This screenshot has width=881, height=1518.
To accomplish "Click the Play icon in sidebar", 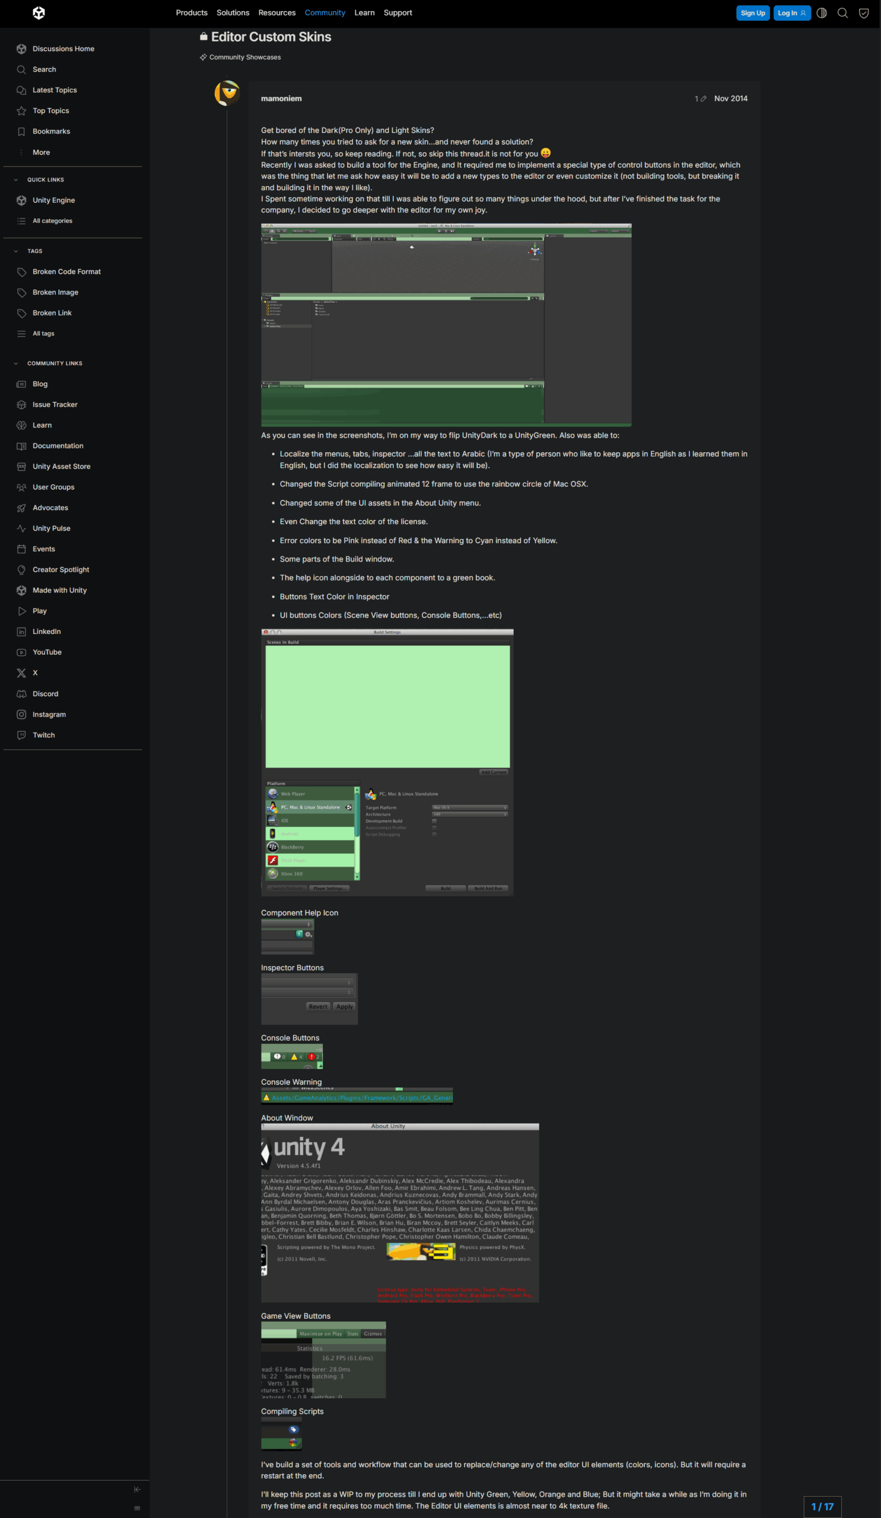I will click(22, 611).
